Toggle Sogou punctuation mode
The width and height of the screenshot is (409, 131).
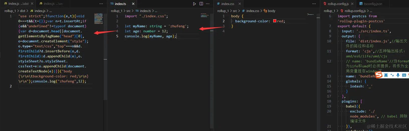point(392,75)
